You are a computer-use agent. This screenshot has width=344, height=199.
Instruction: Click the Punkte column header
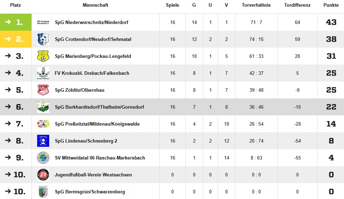pos(331,5)
